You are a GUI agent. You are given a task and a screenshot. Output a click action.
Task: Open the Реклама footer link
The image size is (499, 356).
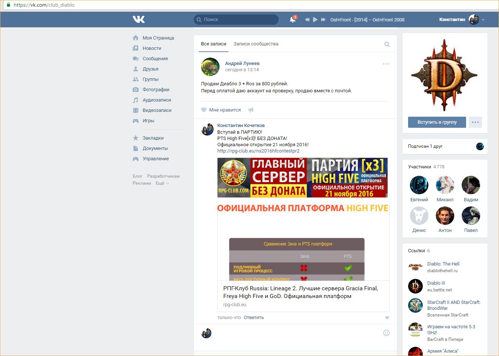tap(142, 183)
